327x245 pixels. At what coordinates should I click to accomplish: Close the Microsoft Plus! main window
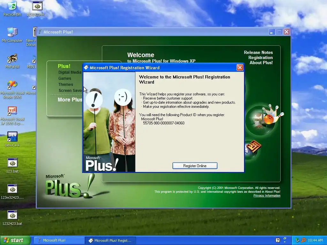[287, 32]
